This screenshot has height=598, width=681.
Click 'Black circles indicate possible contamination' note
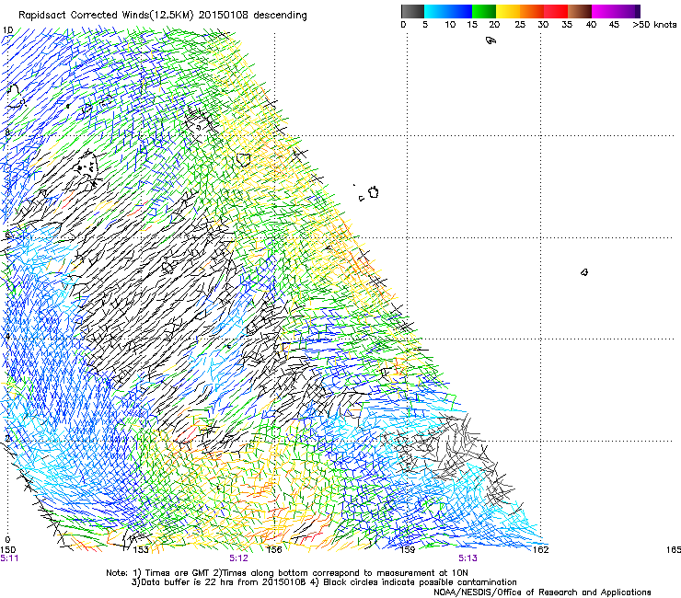point(420,582)
